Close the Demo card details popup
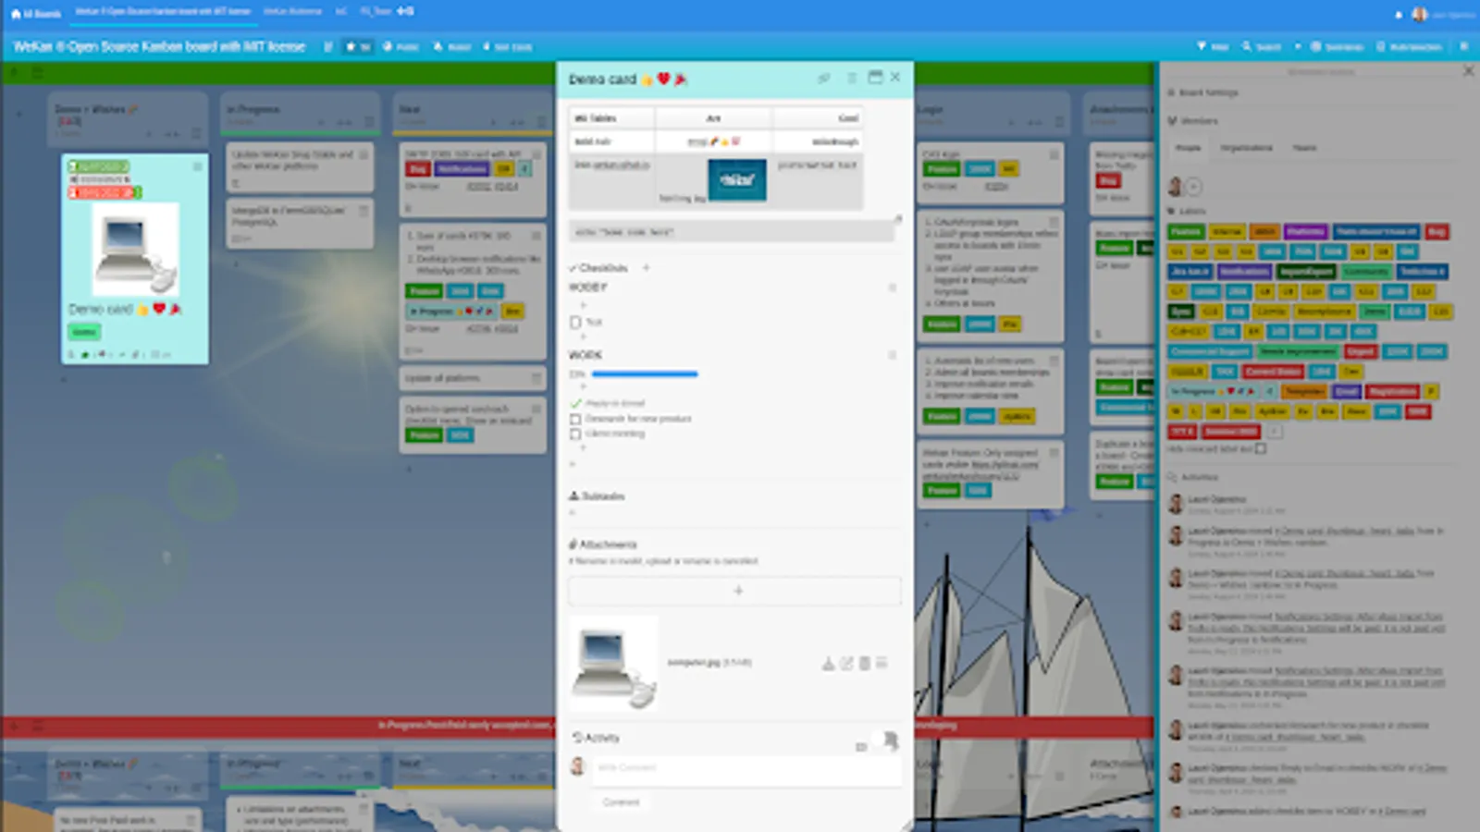 tap(895, 78)
